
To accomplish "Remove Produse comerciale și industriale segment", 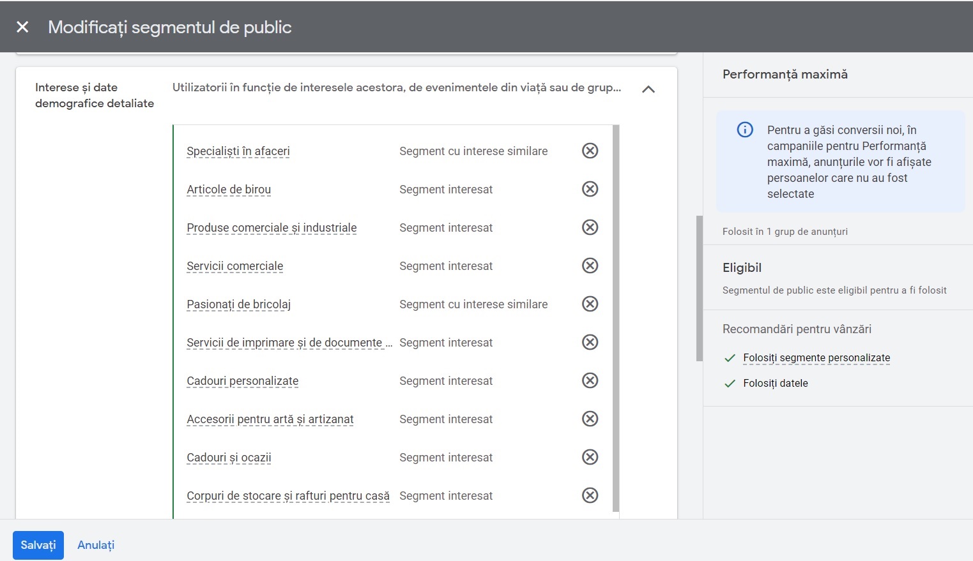I will point(590,227).
